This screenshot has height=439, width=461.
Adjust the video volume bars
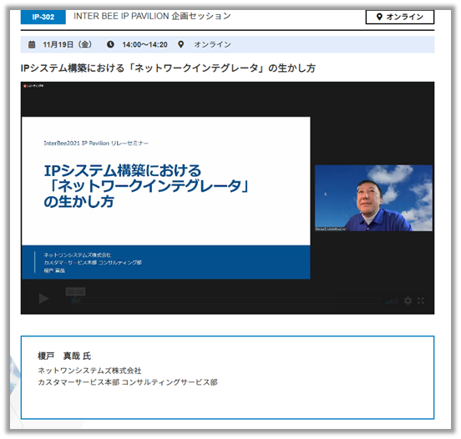tap(392, 301)
